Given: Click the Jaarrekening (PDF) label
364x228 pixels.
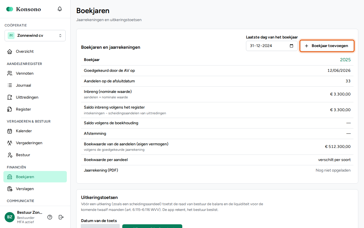Looking at the screenshot, I should coord(101,170).
